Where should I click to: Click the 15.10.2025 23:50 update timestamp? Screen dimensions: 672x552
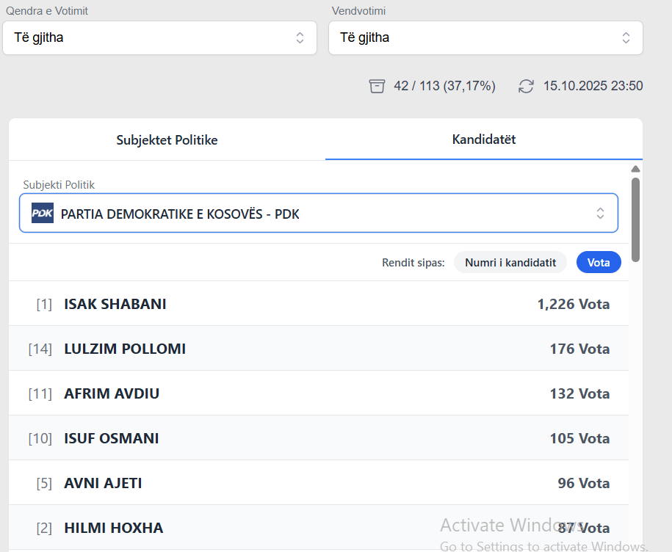tap(593, 86)
